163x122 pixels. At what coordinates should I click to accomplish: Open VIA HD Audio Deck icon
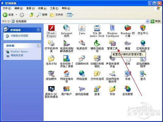(97, 28)
